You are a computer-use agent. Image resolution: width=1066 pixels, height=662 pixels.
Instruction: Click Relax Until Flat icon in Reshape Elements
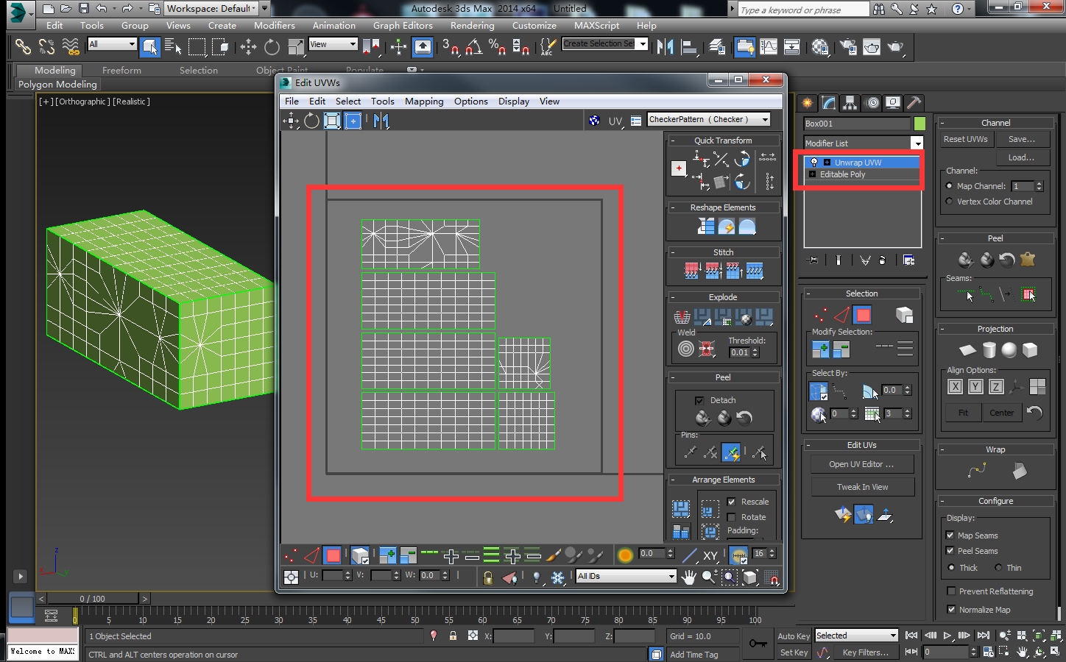pos(726,227)
